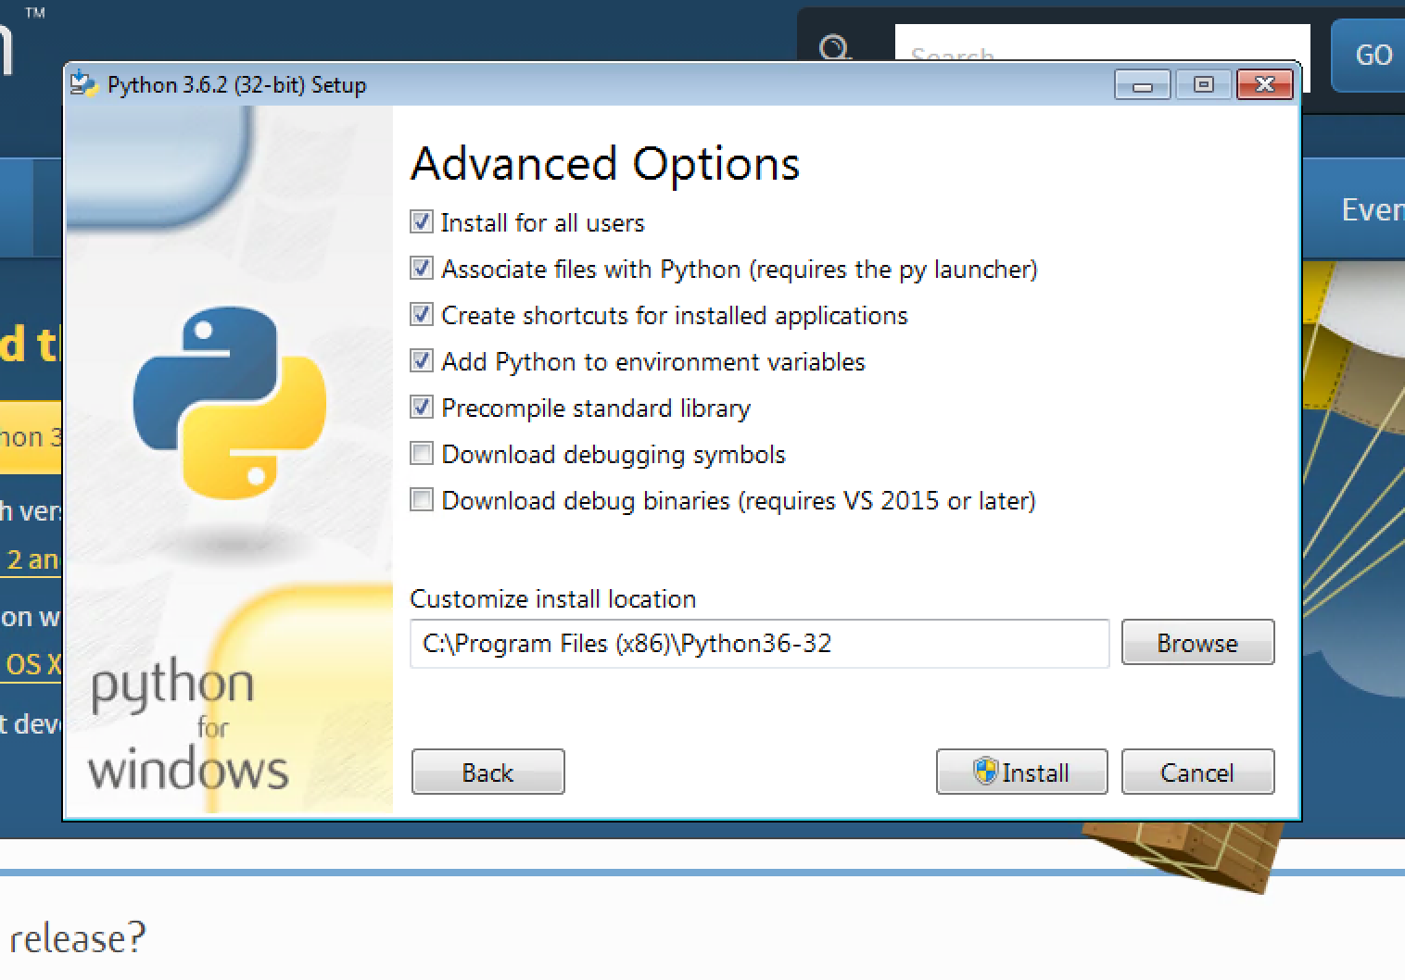1405x980 pixels.
Task: Minimize the Python Setup window
Action: coord(1143,85)
